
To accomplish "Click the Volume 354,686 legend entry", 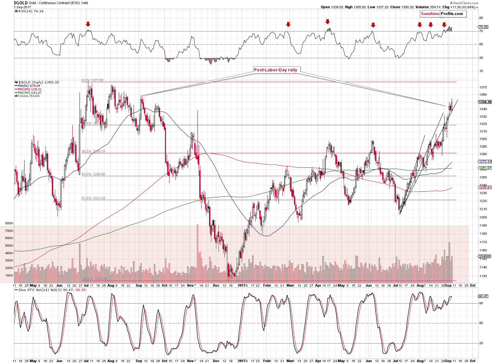I will pyautogui.click(x=27, y=96).
